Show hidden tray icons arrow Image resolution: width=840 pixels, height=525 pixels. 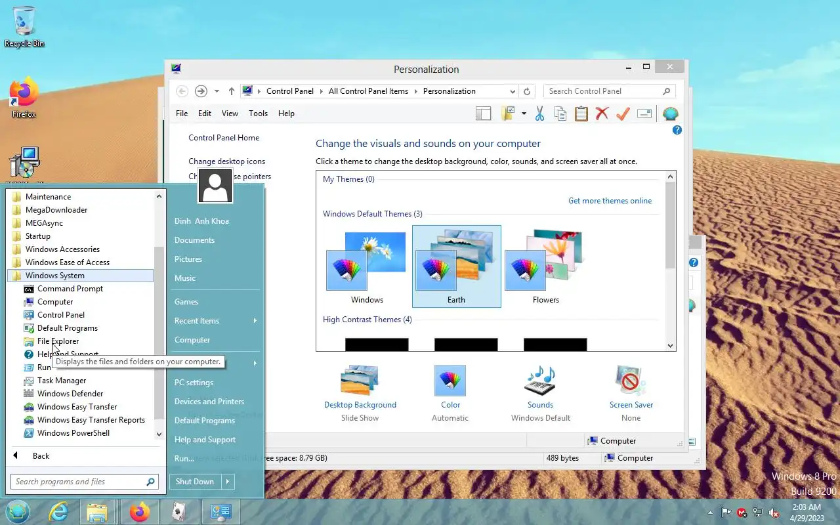pos(710,513)
